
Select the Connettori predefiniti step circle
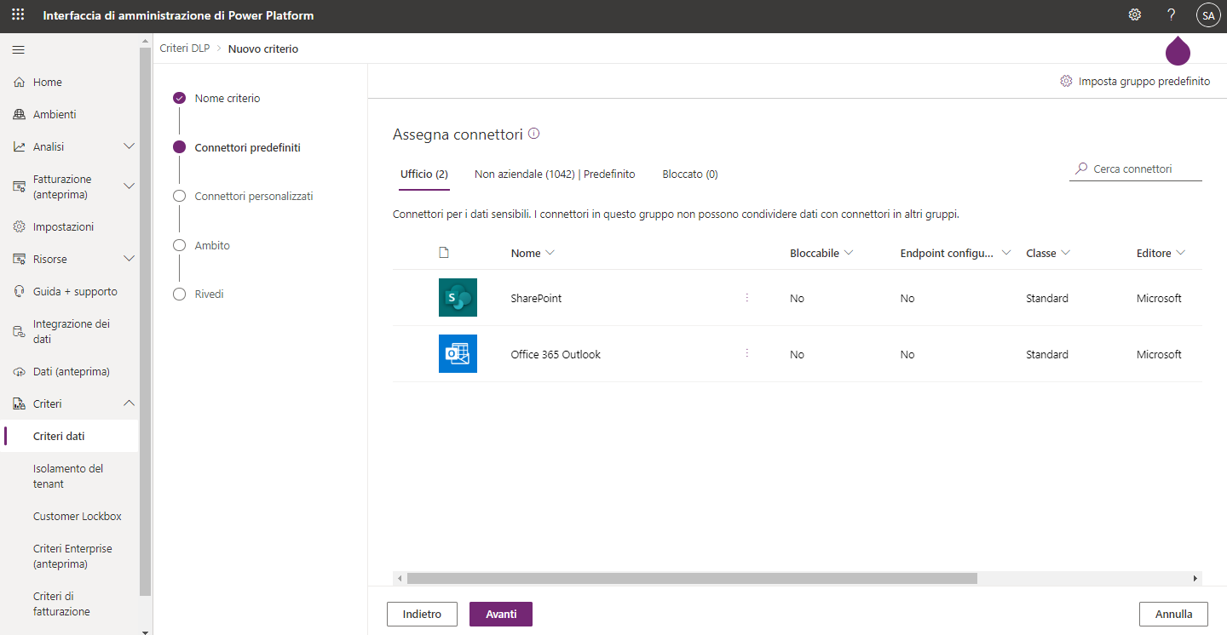click(179, 147)
